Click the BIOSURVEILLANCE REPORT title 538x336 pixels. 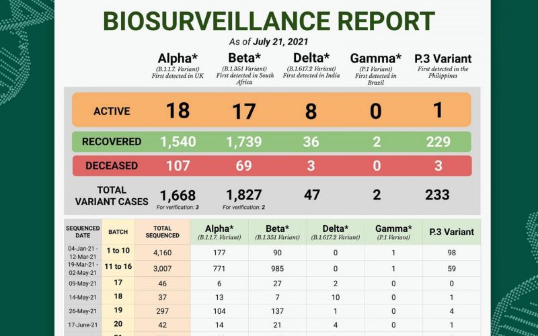click(x=268, y=21)
